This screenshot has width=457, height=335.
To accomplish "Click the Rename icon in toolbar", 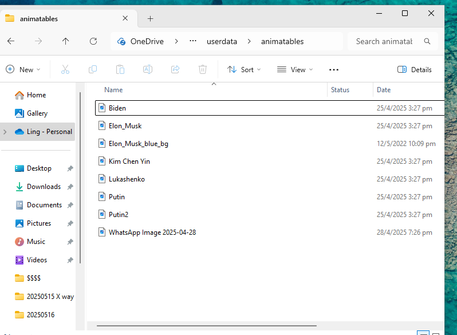I will [x=148, y=70].
